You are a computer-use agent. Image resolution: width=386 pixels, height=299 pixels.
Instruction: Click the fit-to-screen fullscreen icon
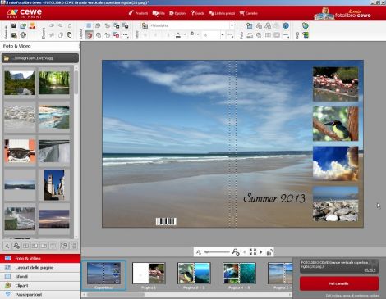click(x=253, y=251)
